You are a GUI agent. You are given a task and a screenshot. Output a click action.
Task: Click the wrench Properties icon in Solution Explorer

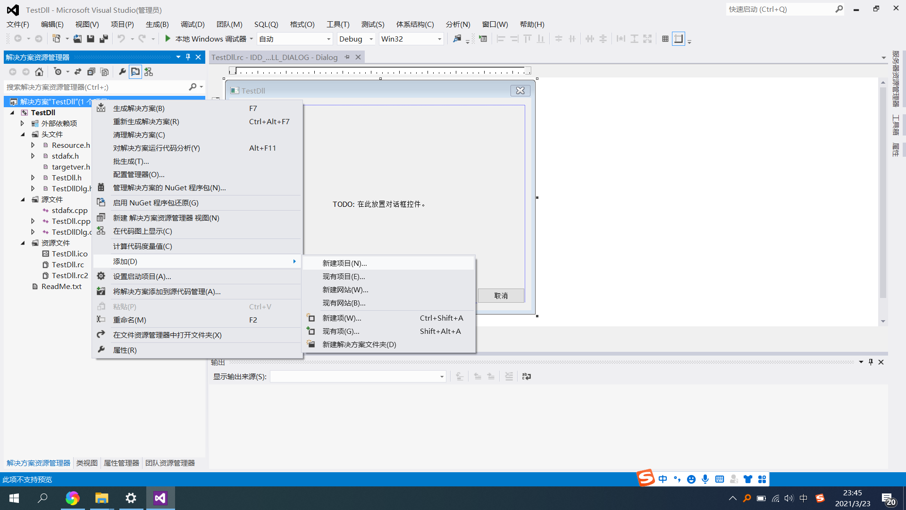click(x=122, y=72)
